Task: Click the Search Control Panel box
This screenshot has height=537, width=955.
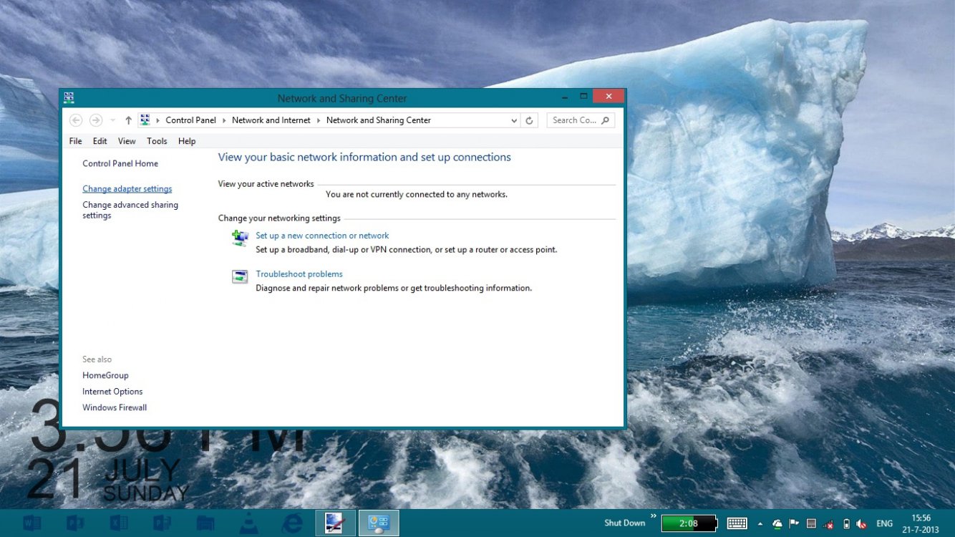Action: [x=581, y=120]
